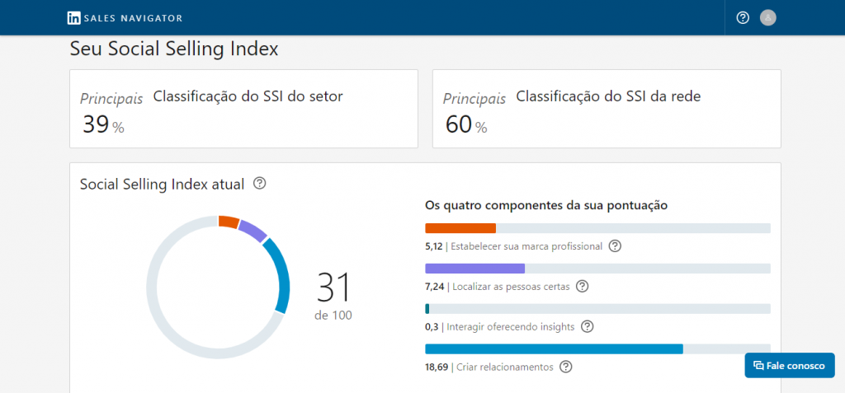Click the Interagir insights progress bar
The width and height of the screenshot is (845, 393).
(x=597, y=309)
